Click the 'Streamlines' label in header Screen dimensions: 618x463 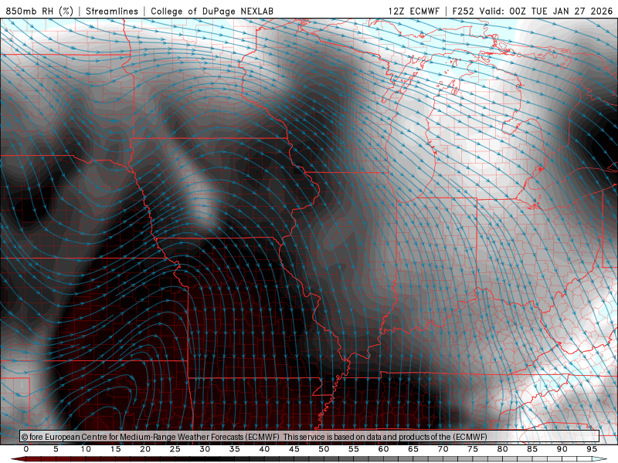coord(112,11)
